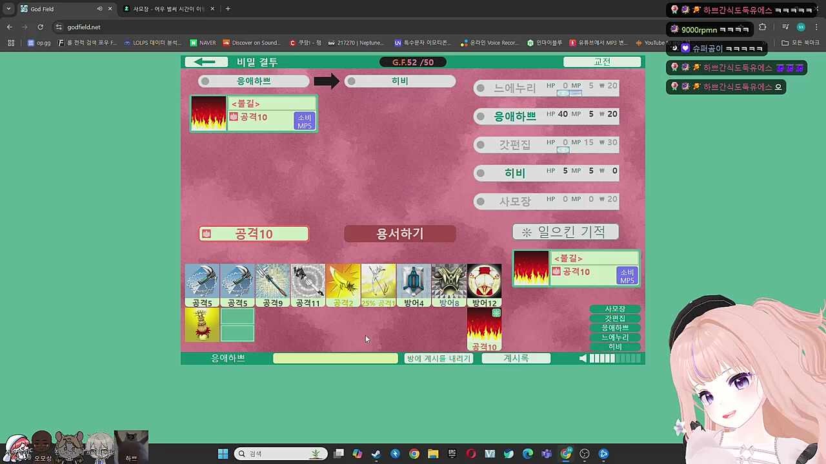826x464 pixels.
Task: Open the 모든 북마크 folder
Action: [800, 43]
